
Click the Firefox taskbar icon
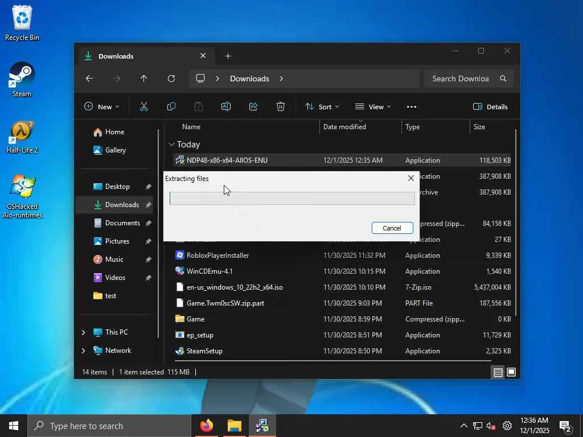click(x=207, y=426)
